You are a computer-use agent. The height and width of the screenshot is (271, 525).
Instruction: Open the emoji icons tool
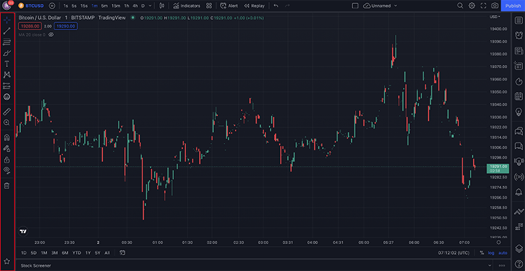click(7, 97)
